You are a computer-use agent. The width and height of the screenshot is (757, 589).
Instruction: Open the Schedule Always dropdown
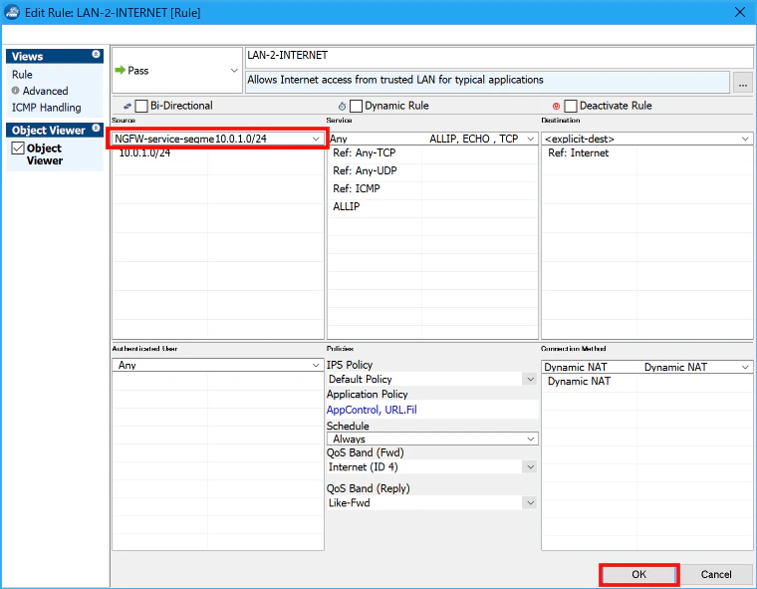tap(531, 439)
